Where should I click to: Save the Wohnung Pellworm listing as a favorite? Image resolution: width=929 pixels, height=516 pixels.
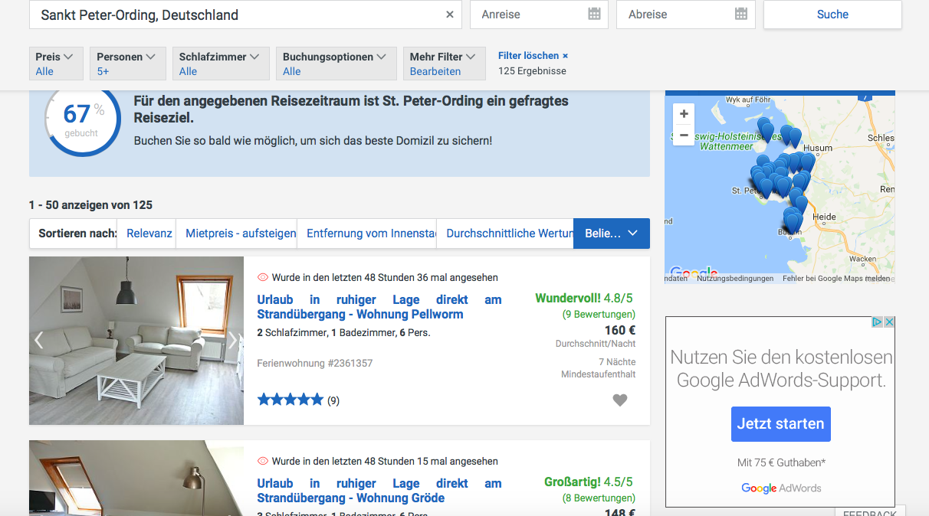620,400
